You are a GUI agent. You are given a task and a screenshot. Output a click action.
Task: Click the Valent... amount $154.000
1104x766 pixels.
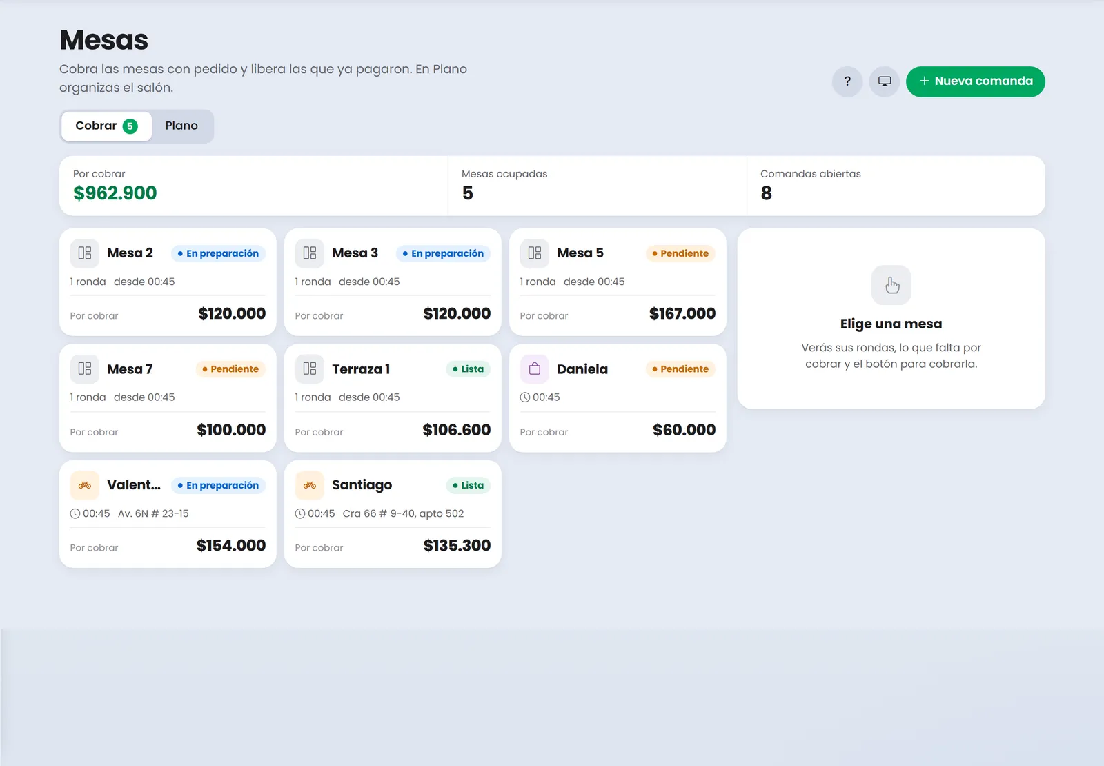(231, 546)
